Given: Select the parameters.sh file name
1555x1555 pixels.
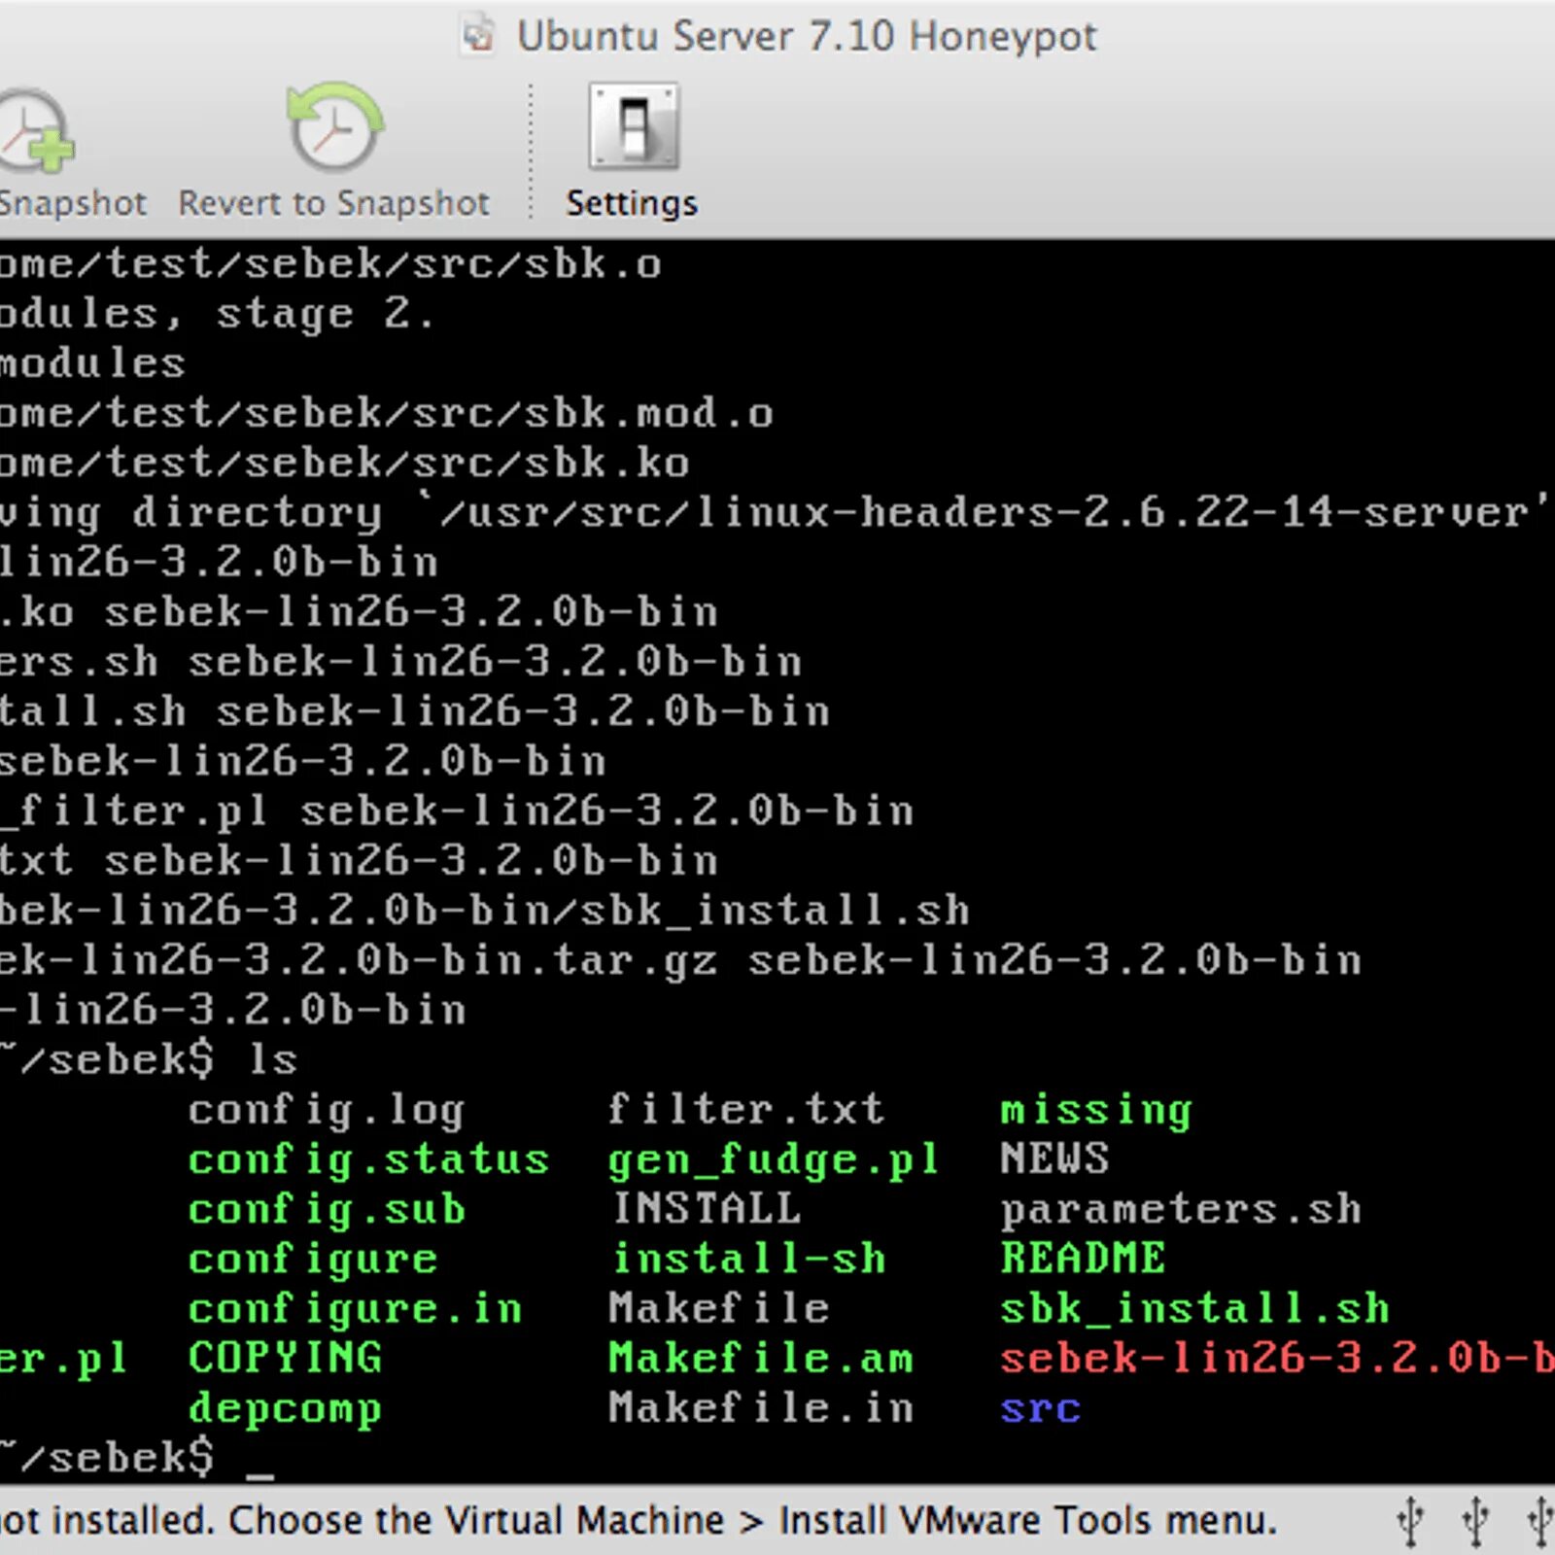Looking at the screenshot, I should [x=1181, y=1210].
